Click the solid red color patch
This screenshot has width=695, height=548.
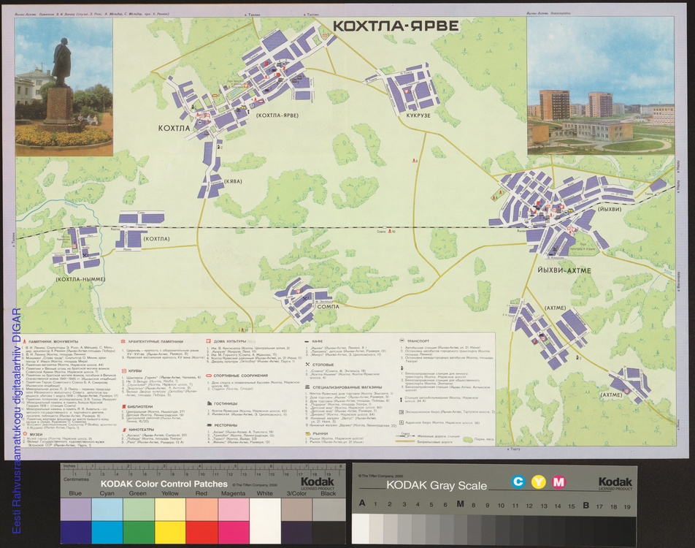pos(201,532)
